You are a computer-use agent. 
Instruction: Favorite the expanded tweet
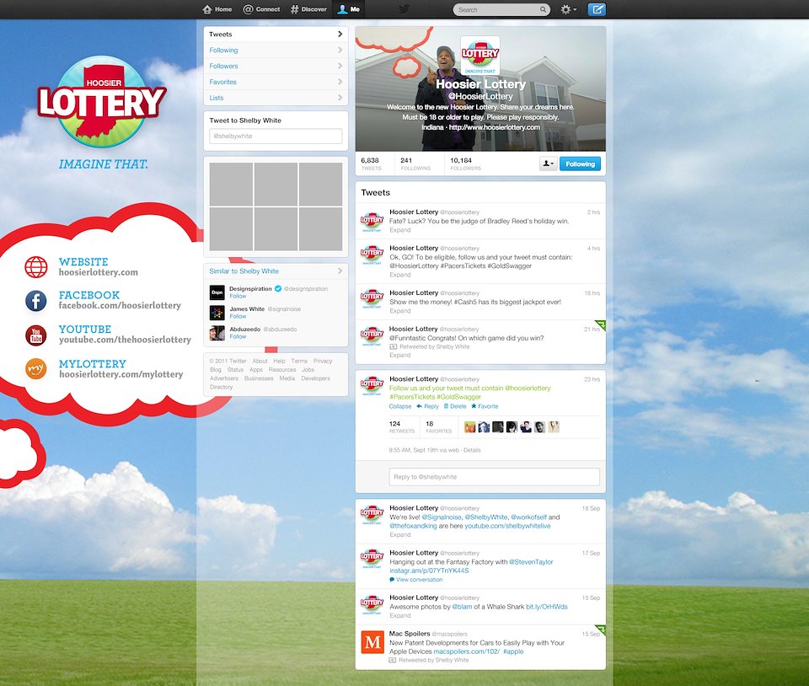click(x=485, y=406)
